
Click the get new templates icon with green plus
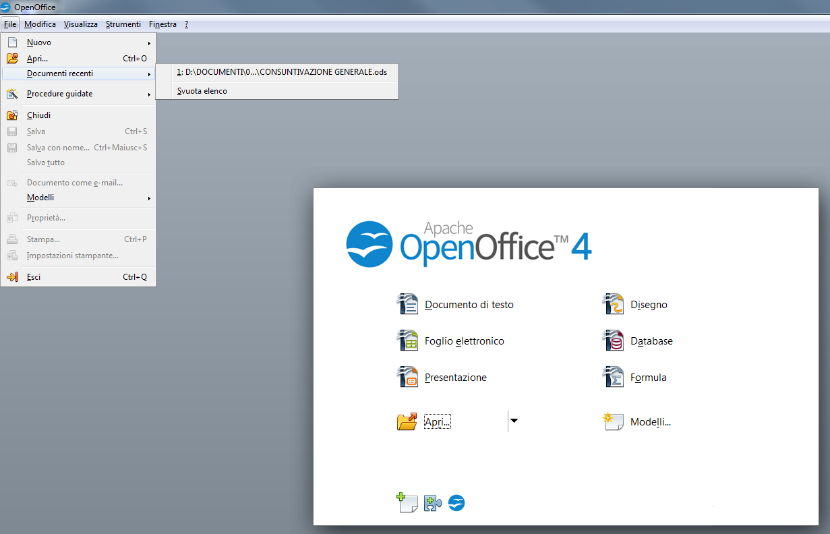407,503
